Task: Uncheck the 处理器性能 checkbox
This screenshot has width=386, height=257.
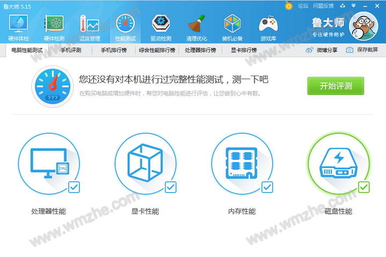Action: [x=74, y=187]
